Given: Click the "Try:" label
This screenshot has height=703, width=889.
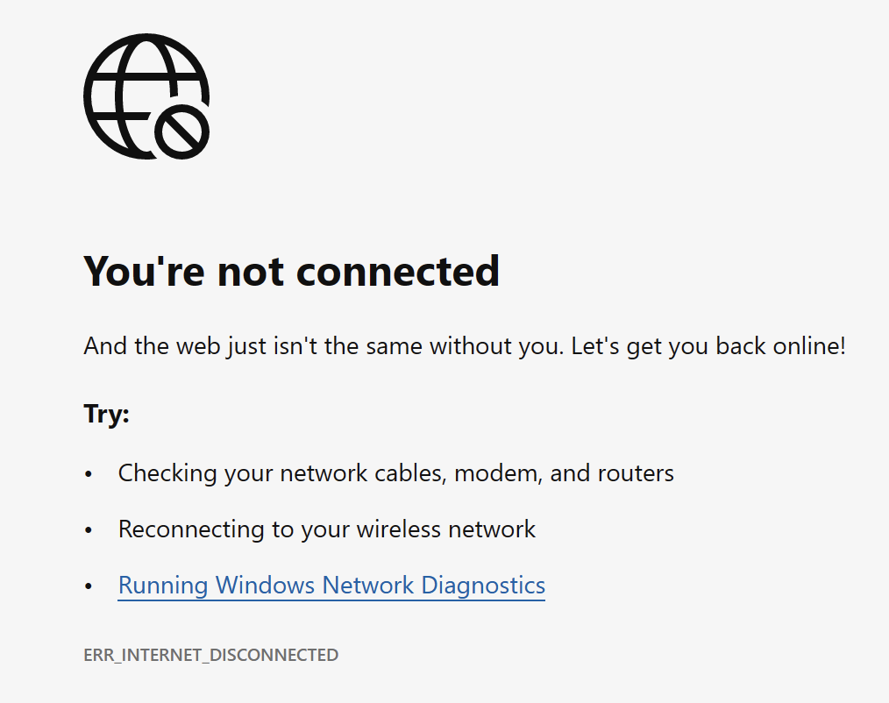Looking at the screenshot, I should coord(107,413).
